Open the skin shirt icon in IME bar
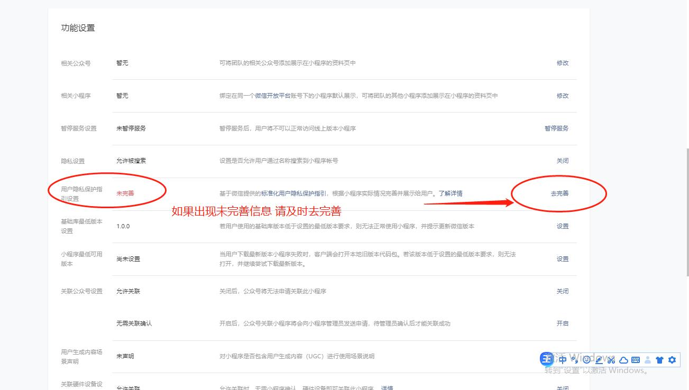This screenshot has height=390, width=689. [659, 360]
